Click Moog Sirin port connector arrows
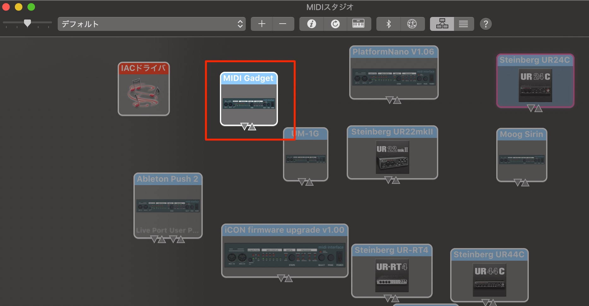589x306 pixels. point(521,183)
